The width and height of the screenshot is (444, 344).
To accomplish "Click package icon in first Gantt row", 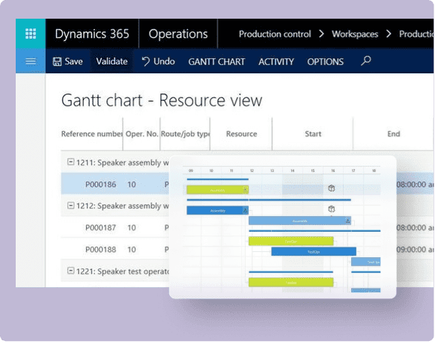I will coord(331,188).
